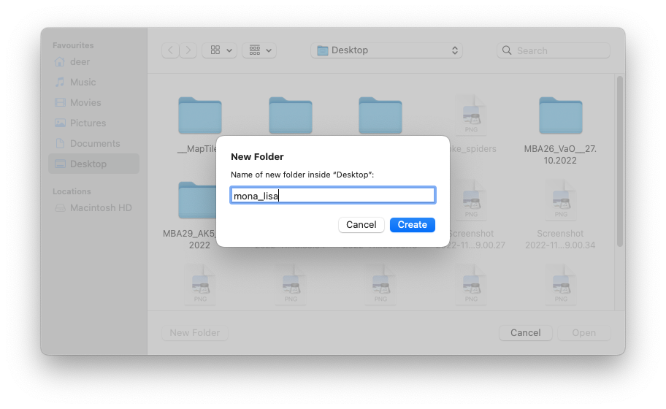The width and height of the screenshot is (666, 409).
Task: Go forward with the right chevron
Action: tap(188, 50)
